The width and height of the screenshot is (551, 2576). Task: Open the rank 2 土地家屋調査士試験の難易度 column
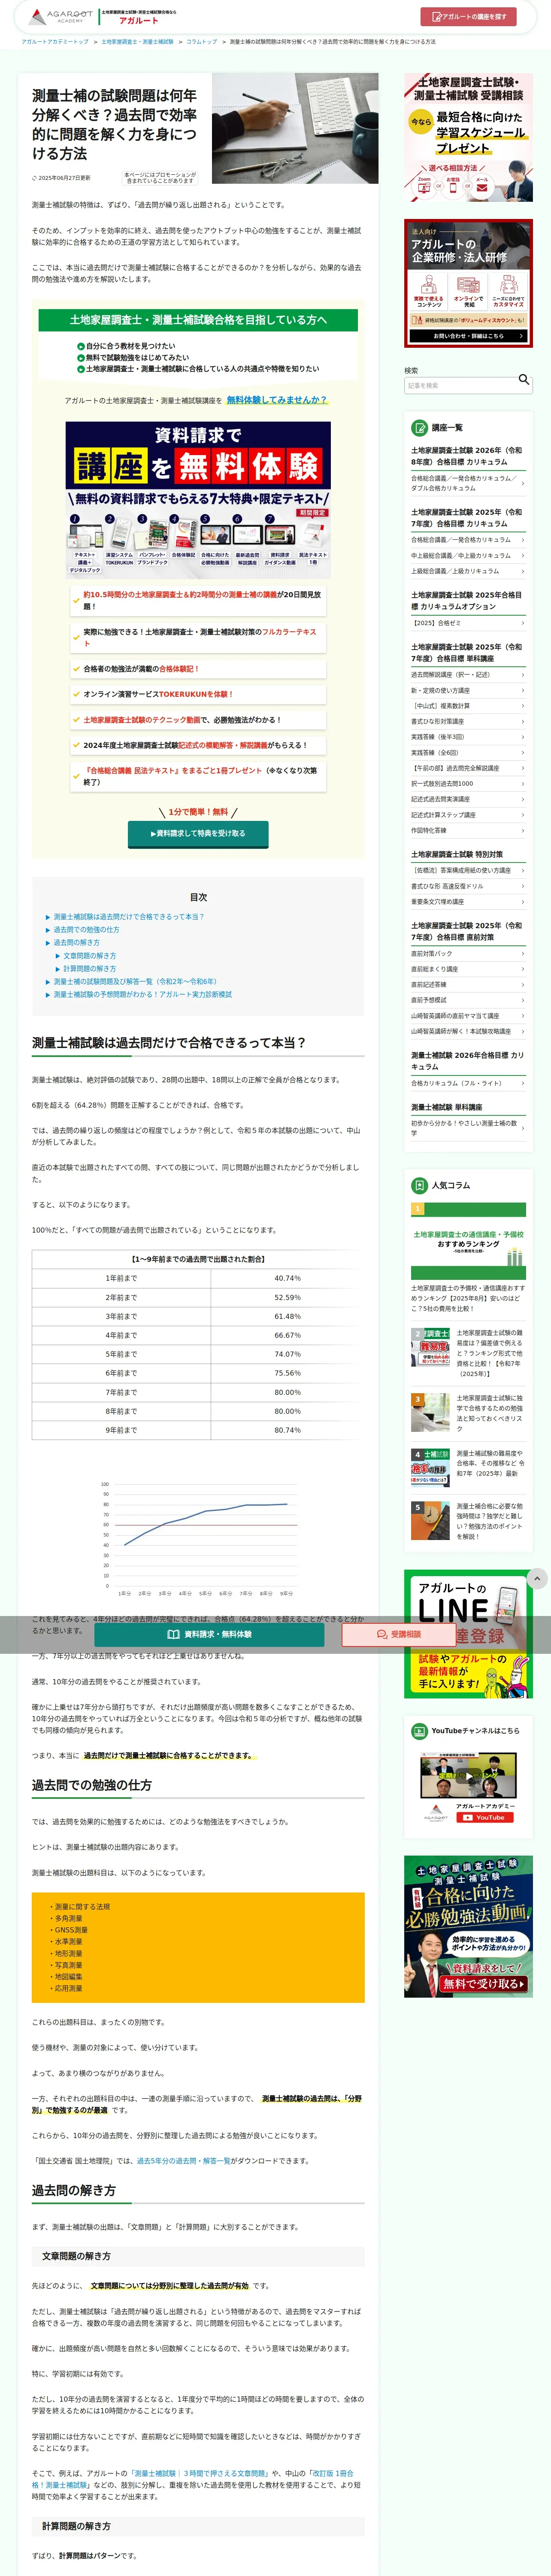[468, 1352]
